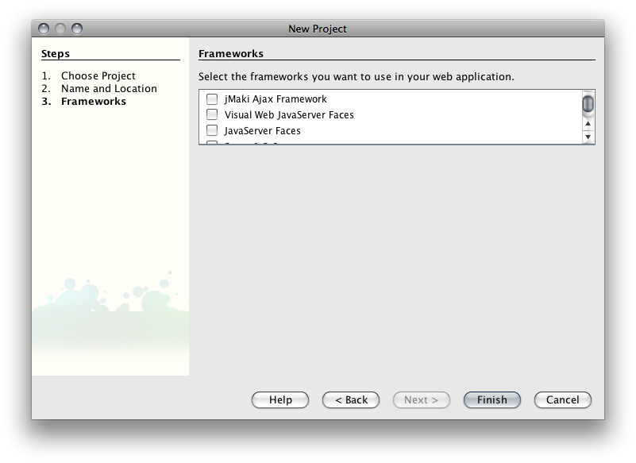Minimize the New Project window

pos(60,29)
